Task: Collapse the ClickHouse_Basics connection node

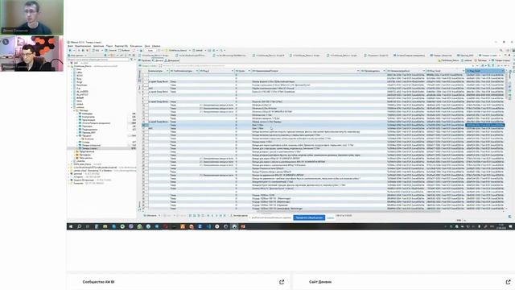Action: coord(69,66)
